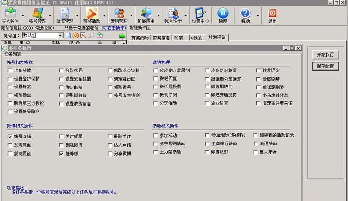Click the magnifier search icon

click(x=91, y=36)
